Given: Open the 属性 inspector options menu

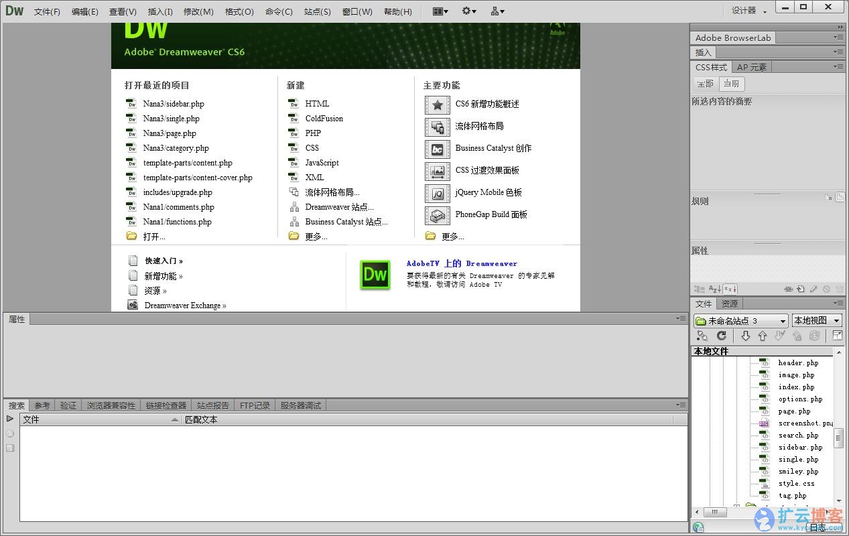Looking at the screenshot, I should 681,319.
